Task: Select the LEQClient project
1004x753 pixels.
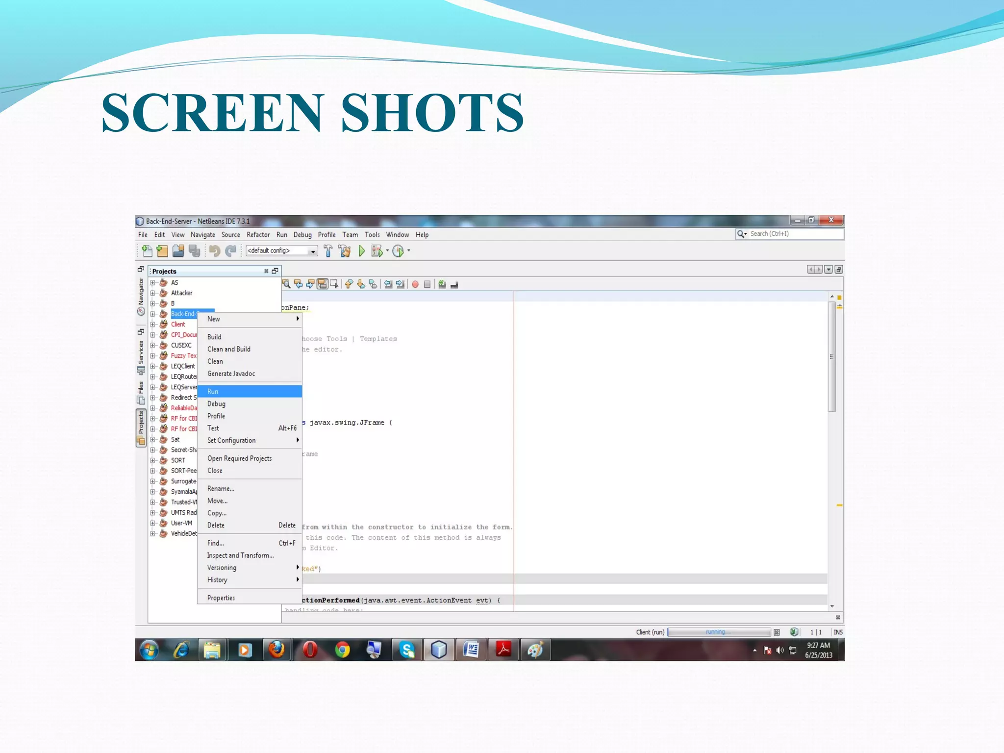Action: [x=183, y=366]
